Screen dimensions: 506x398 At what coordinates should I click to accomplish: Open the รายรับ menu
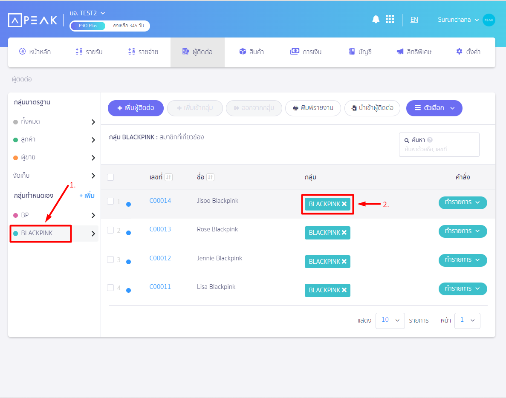(89, 52)
